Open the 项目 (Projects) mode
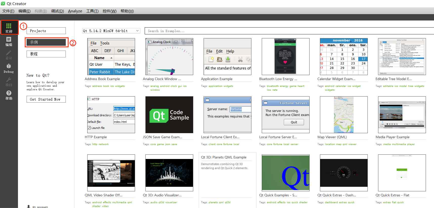This screenshot has width=434, height=208. (x=9, y=82)
